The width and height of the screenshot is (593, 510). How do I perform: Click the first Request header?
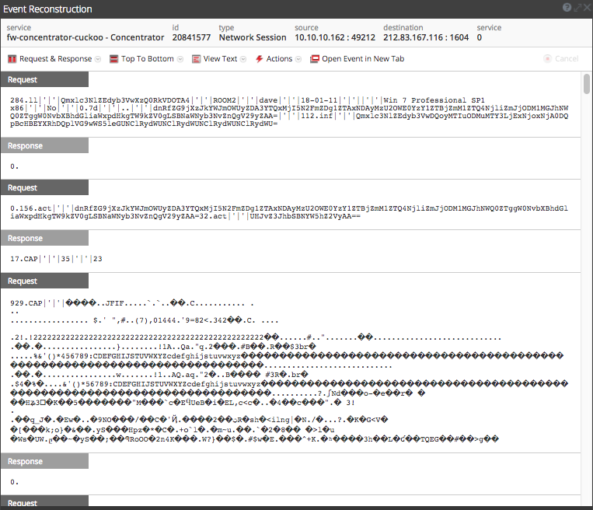click(x=44, y=79)
